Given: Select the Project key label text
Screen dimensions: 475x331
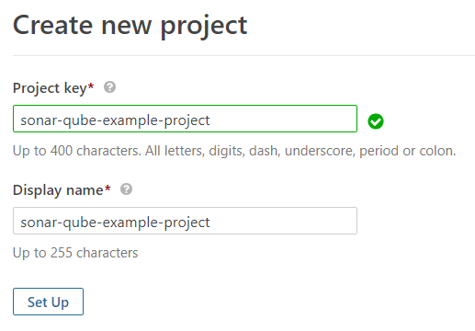Looking at the screenshot, I should pyautogui.click(x=50, y=88).
